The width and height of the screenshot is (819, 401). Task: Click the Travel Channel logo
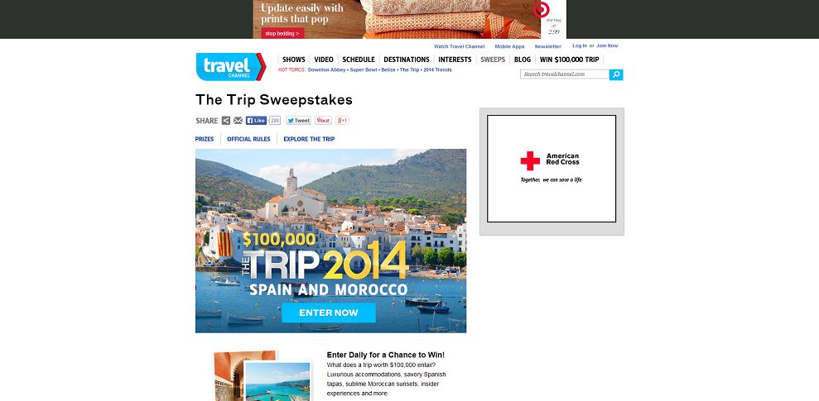coord(231,67)
